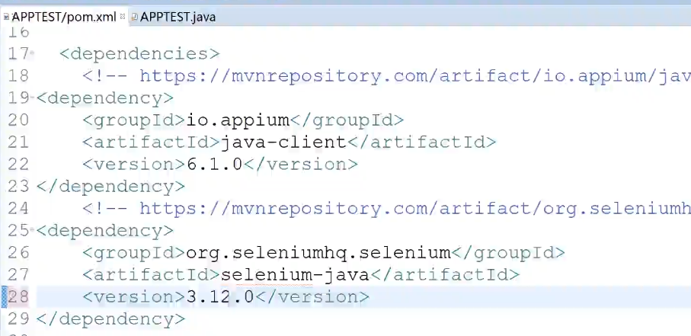
Task: Click the file icon on pom.xml tab
Action: (x=6, y=18)
